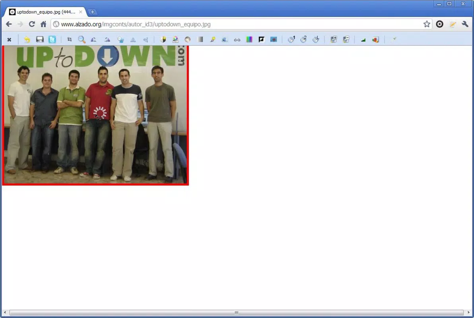Click the scrollbar left arrow
The image size is (474, 318).
coord(4,312)
